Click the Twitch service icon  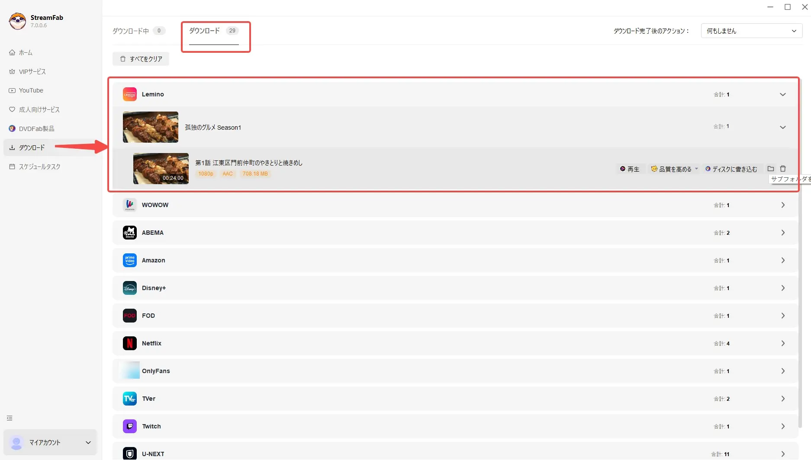[x=130, y=426]
